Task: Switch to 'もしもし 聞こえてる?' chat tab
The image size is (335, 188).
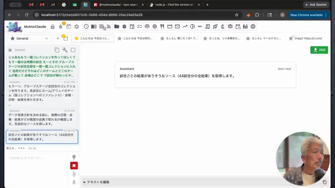Action: coord(179,38)
